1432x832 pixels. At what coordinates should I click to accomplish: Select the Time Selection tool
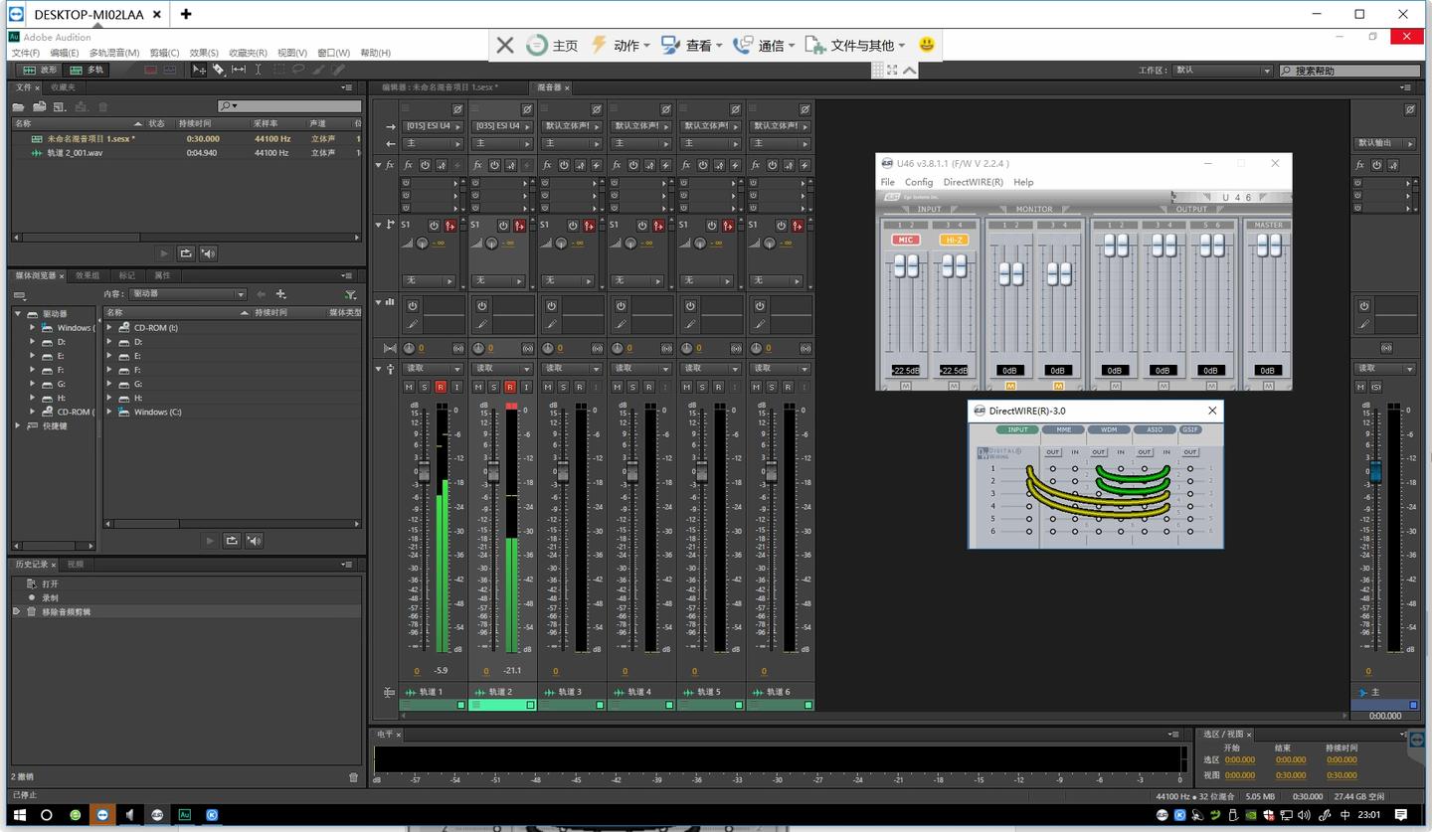(259, 70)
